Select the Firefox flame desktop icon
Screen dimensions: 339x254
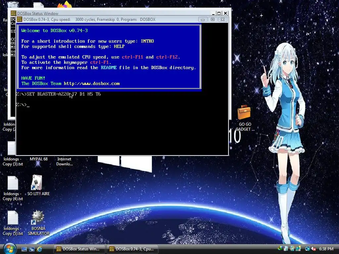click(65, 4)
